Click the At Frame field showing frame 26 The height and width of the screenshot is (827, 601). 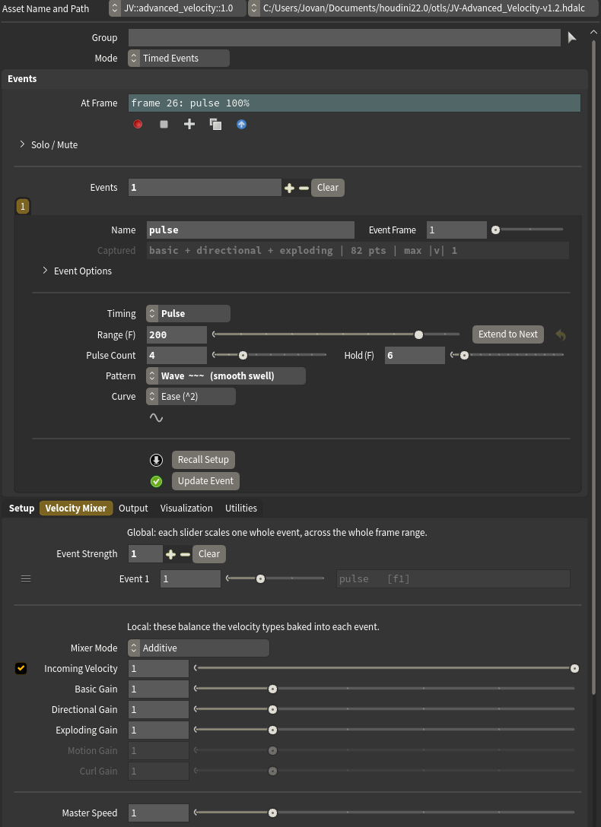coord(354,103)
